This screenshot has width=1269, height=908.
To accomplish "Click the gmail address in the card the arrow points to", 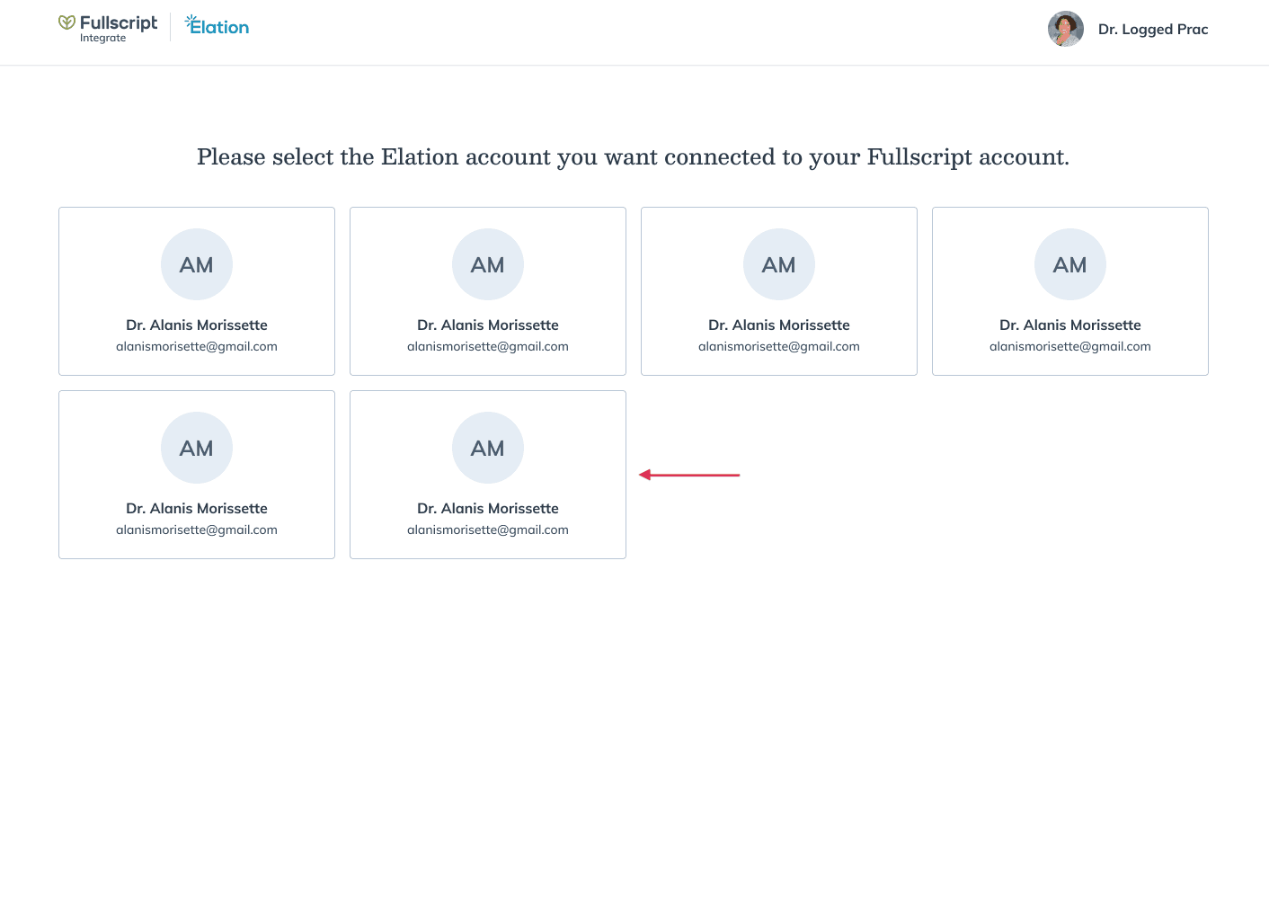I will click(488, 530).
